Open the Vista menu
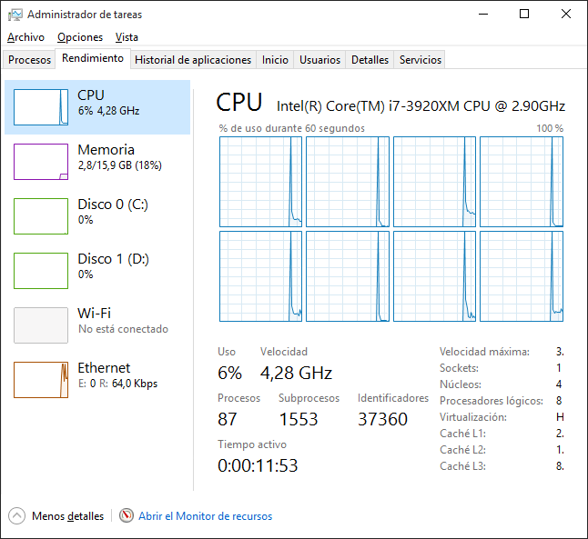Viewport: 588px width, 539px height. (127, 37)
